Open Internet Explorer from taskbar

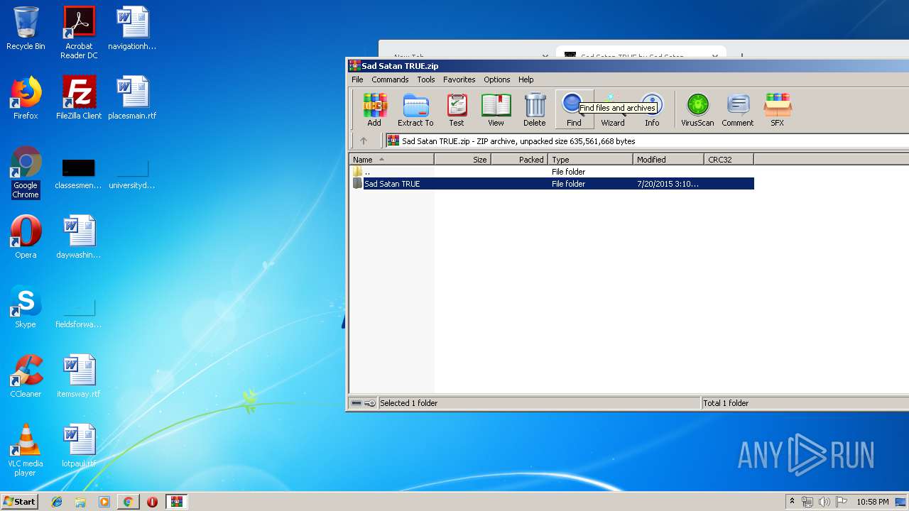(x=57, y=502)
